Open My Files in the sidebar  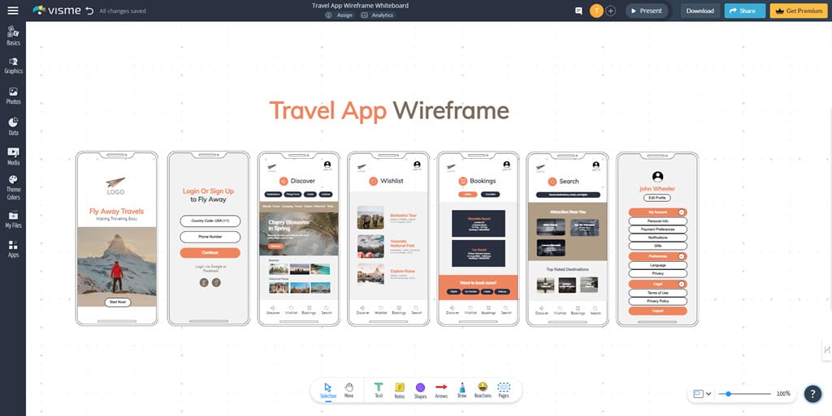(13, 220)
